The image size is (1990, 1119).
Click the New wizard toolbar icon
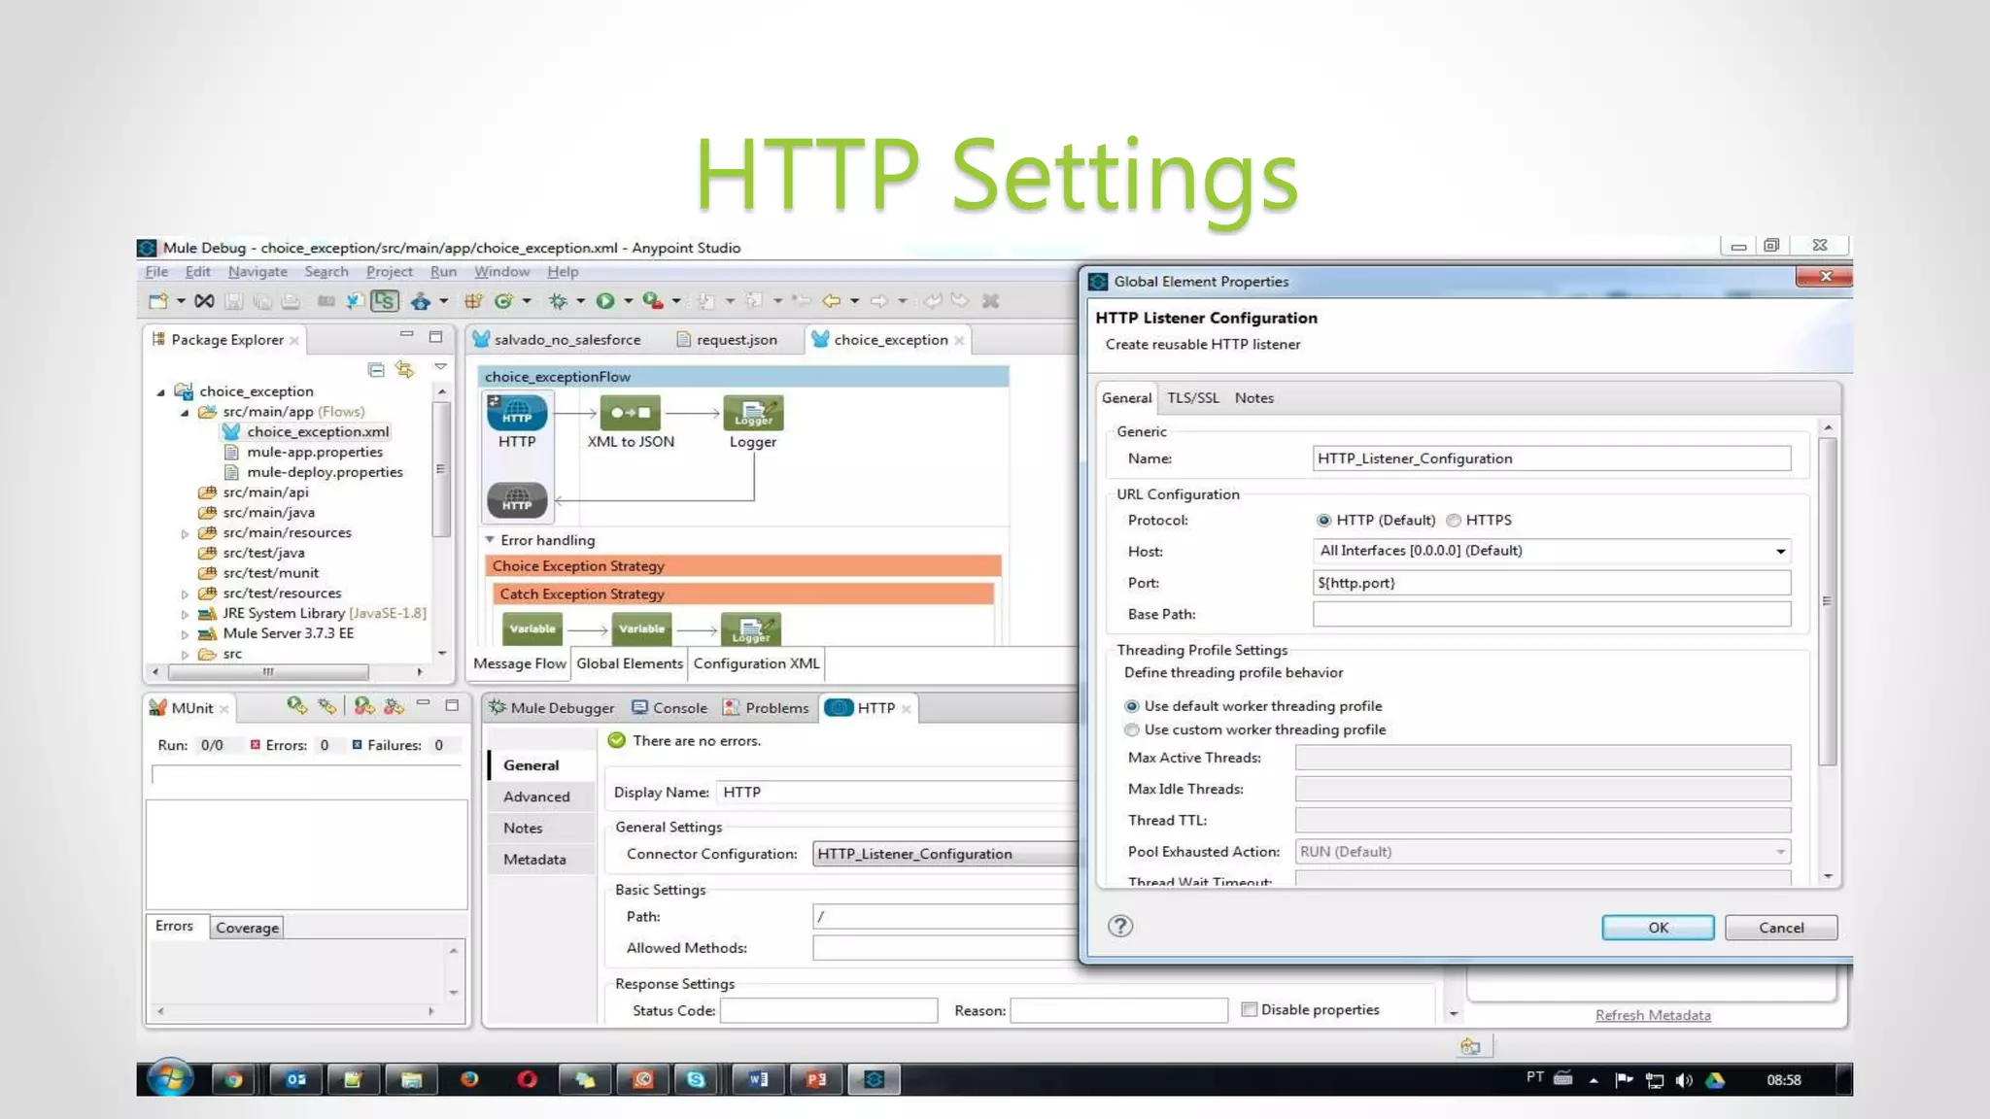pyautogui.click(x=157, y=301)
